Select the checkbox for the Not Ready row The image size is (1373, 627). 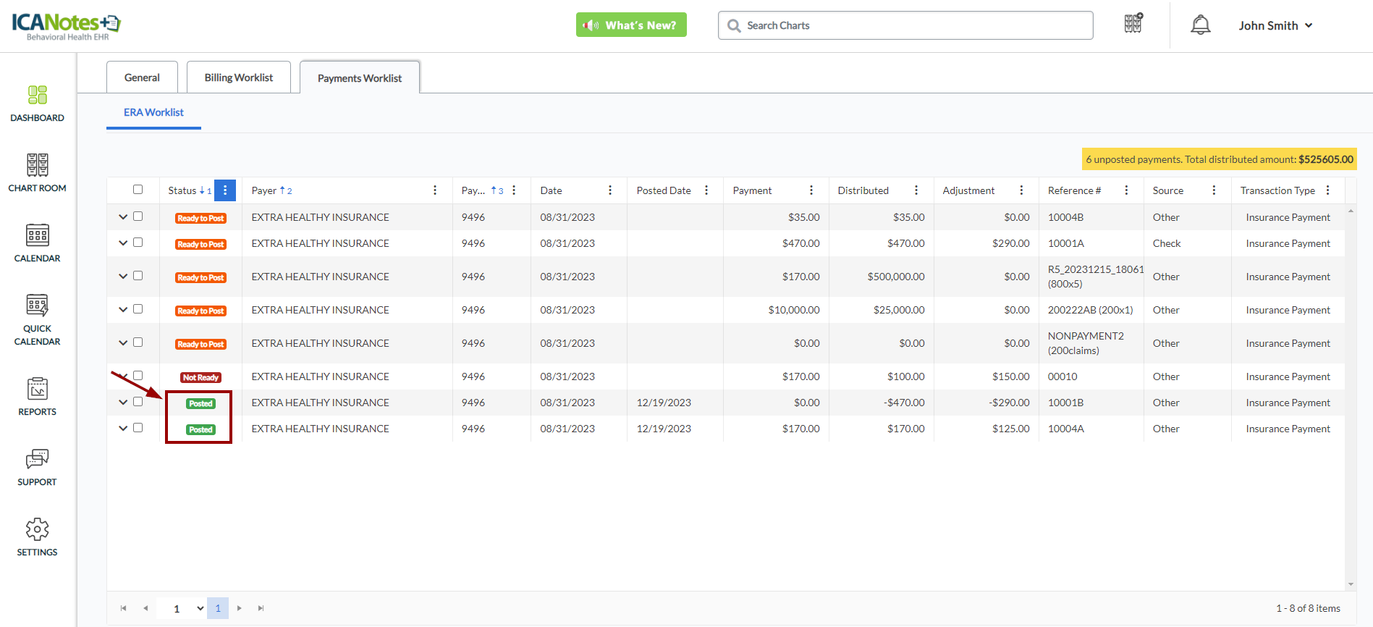pos(138,376)
